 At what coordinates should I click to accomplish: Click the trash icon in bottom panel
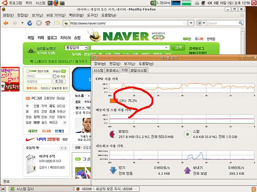point(254,189)
